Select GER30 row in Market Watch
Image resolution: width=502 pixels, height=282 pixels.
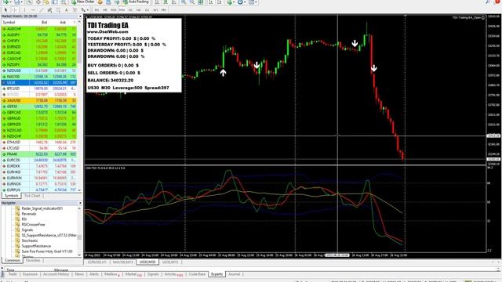point(39,107)
